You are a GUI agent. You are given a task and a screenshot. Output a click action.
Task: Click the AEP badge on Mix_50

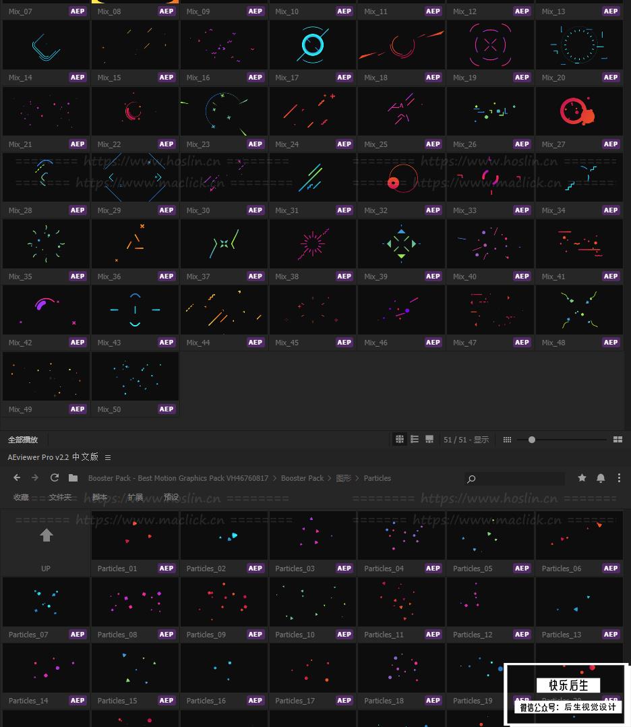(167, 409)
